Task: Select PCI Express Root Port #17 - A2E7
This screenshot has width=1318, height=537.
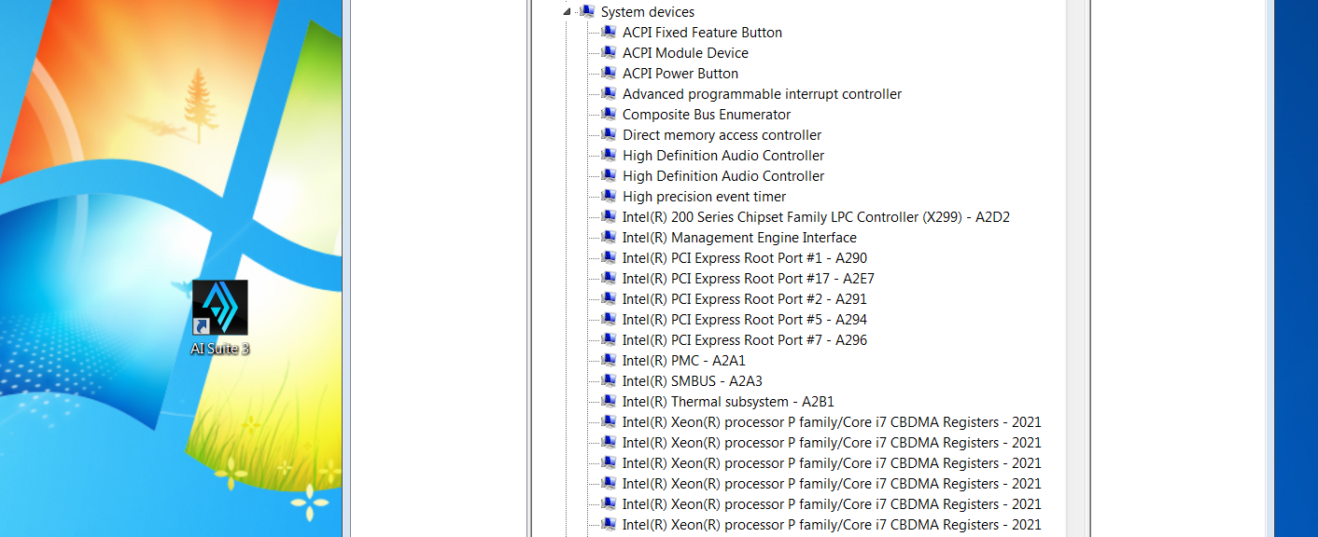Action: click(x=748, y=279)
